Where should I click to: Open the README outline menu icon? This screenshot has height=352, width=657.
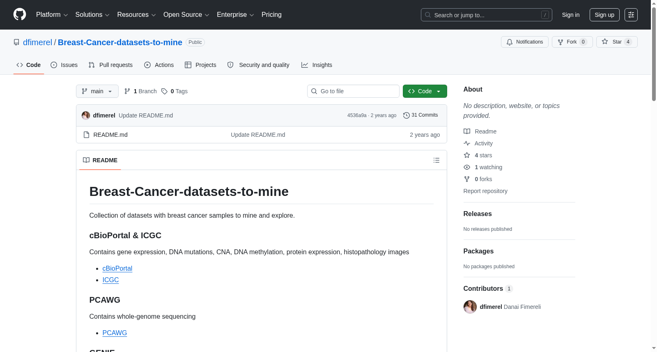(x=436, y=160)
